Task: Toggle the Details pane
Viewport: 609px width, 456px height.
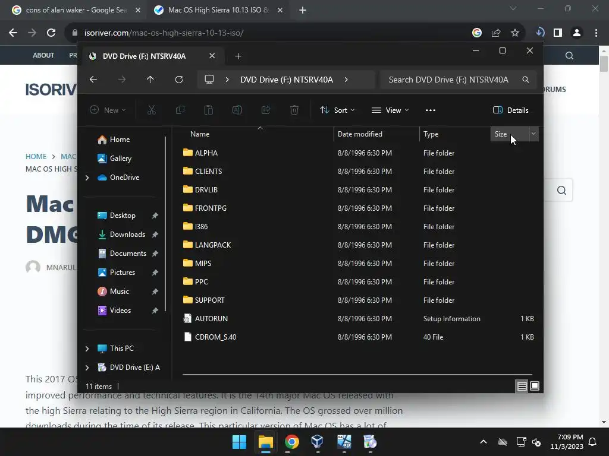Action: [510, 110]
